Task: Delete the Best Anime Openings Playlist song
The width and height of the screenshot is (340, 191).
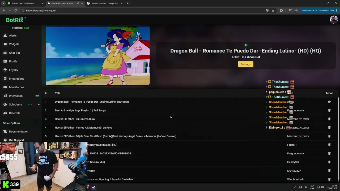Action: click(329, 110)
